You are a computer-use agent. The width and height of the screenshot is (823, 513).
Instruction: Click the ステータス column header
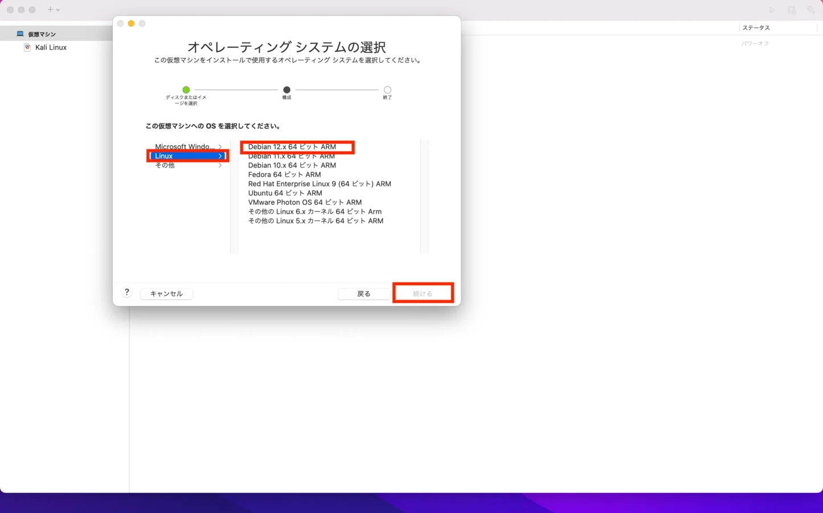pyautogui.click(x=756, y=28)
